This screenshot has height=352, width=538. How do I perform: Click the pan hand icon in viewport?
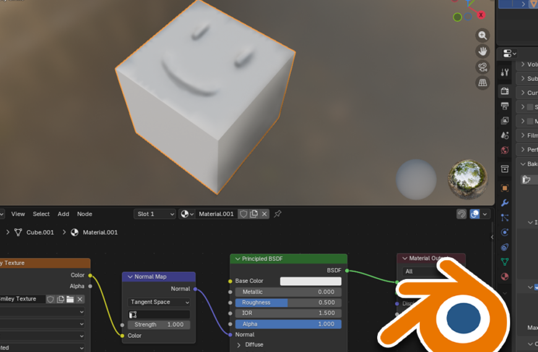[x=482, y=51]
